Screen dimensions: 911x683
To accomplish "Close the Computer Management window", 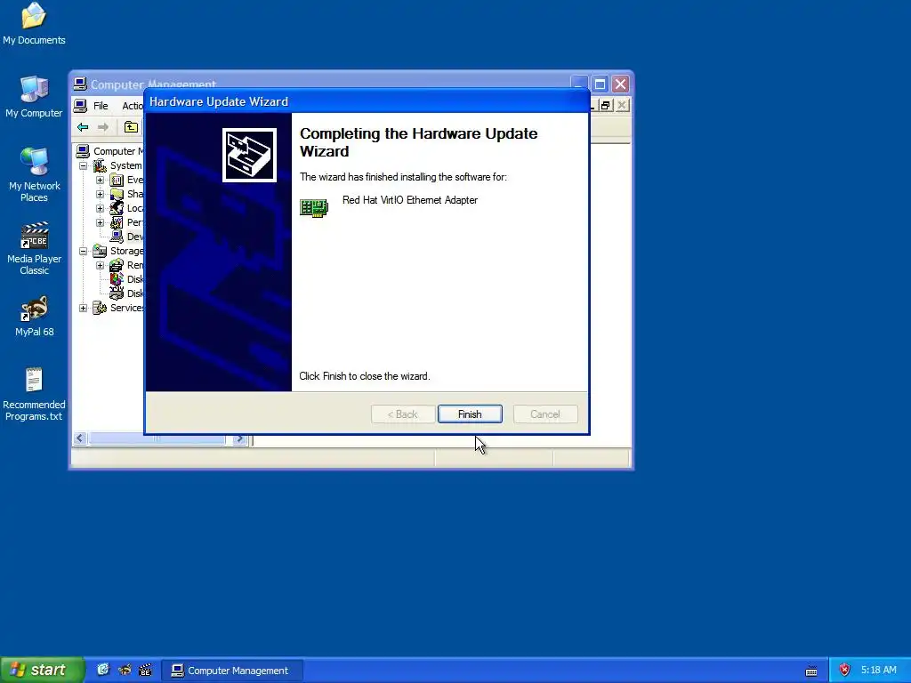I will click(620, 84).
